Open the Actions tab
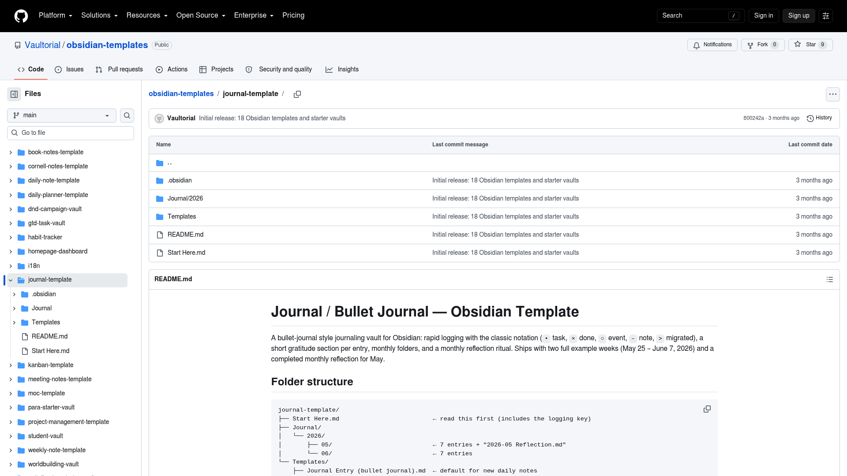This screenshot has width=847, height=476. (172, 70)
